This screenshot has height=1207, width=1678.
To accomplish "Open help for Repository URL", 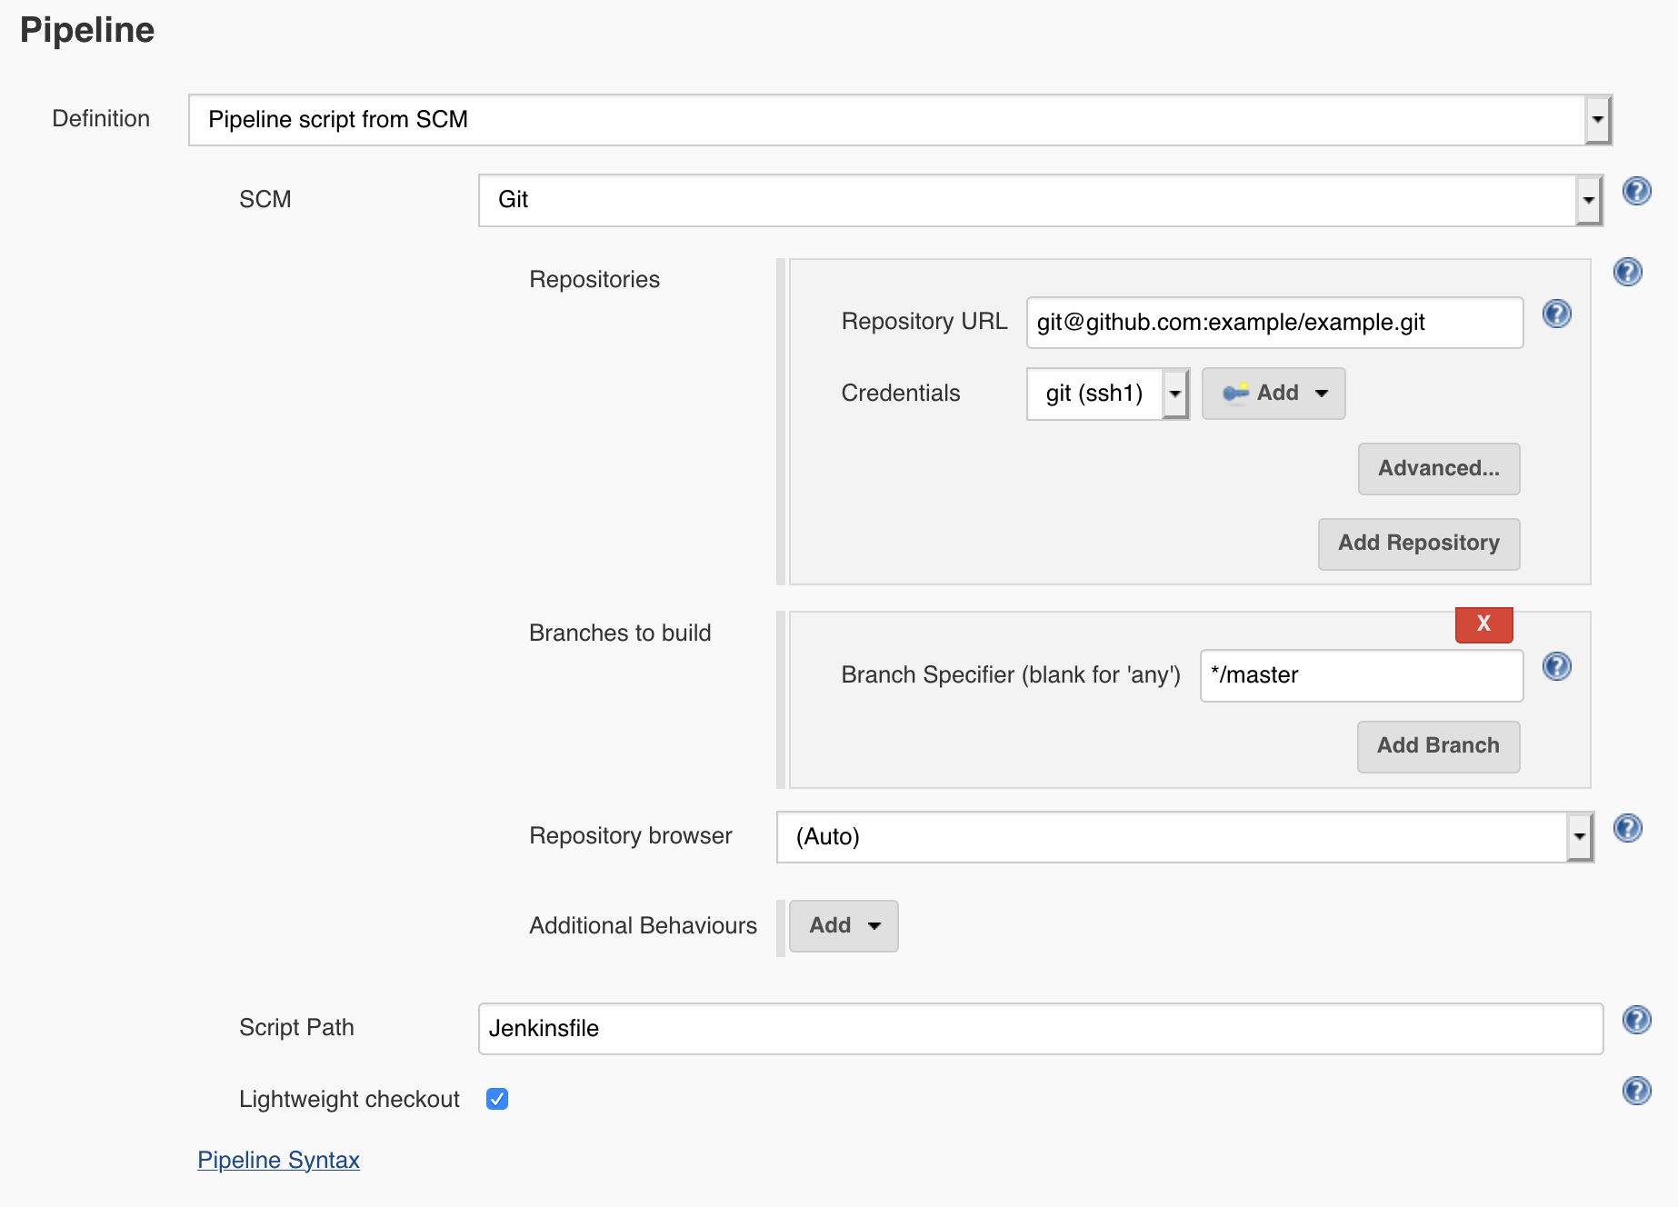I will 1557,314.
